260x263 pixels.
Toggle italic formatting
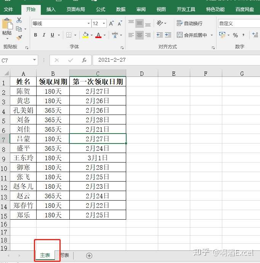(44, 35)
